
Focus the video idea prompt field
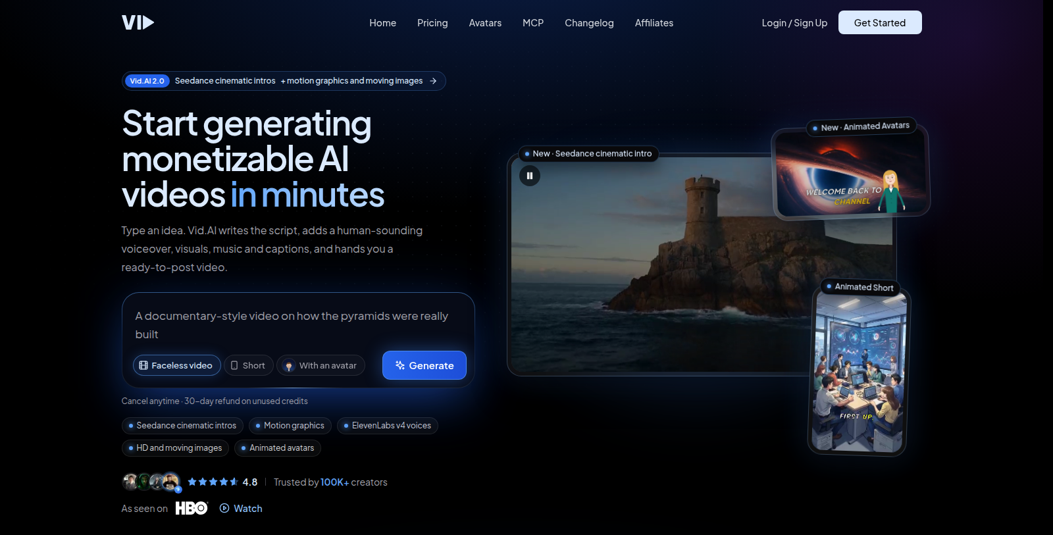pyautogui.click(x=298, y=325)
